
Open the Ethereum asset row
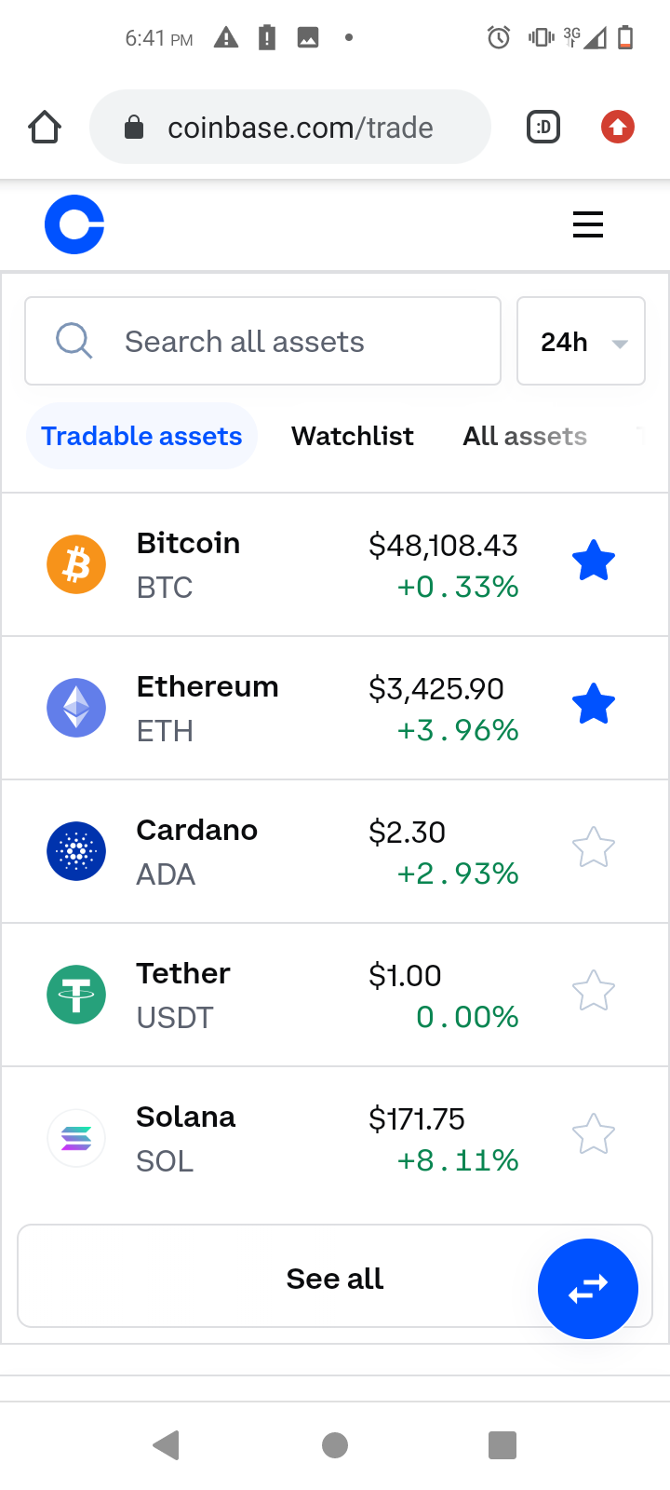click(279, 708)
